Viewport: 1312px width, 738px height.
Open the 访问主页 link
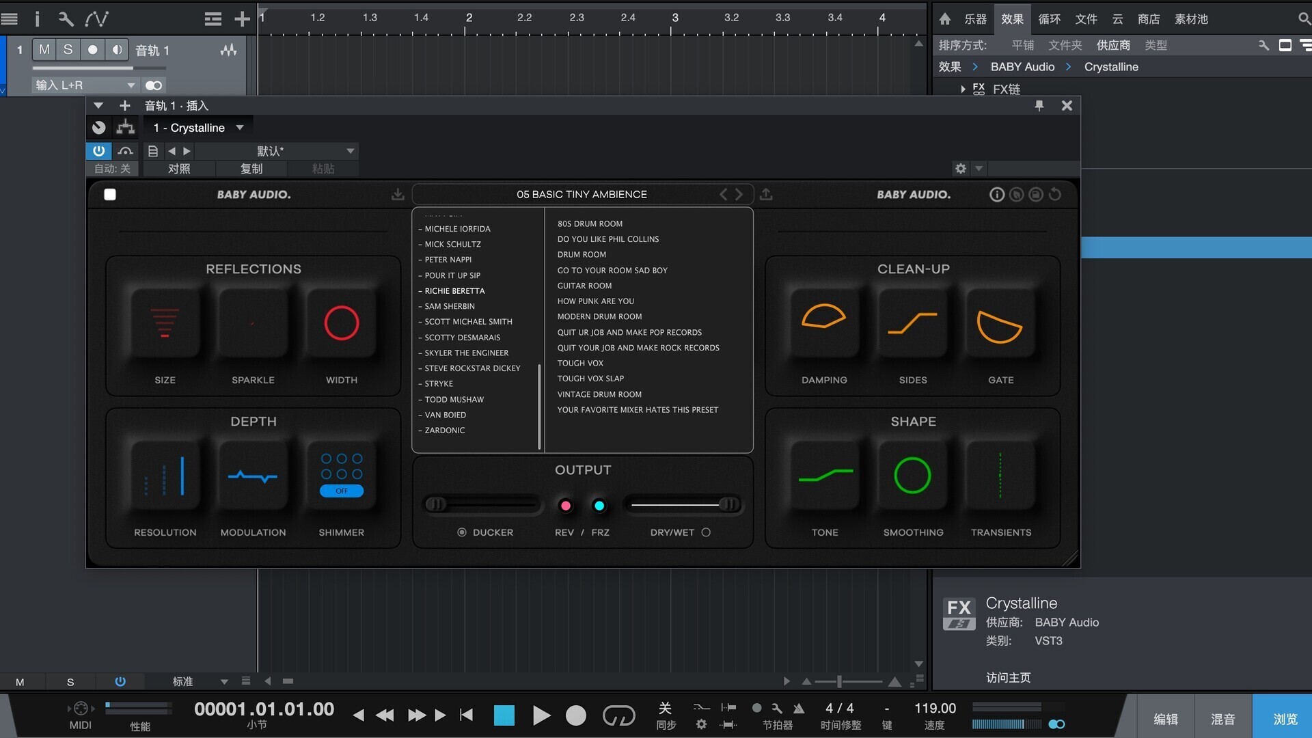point(1008,677)
